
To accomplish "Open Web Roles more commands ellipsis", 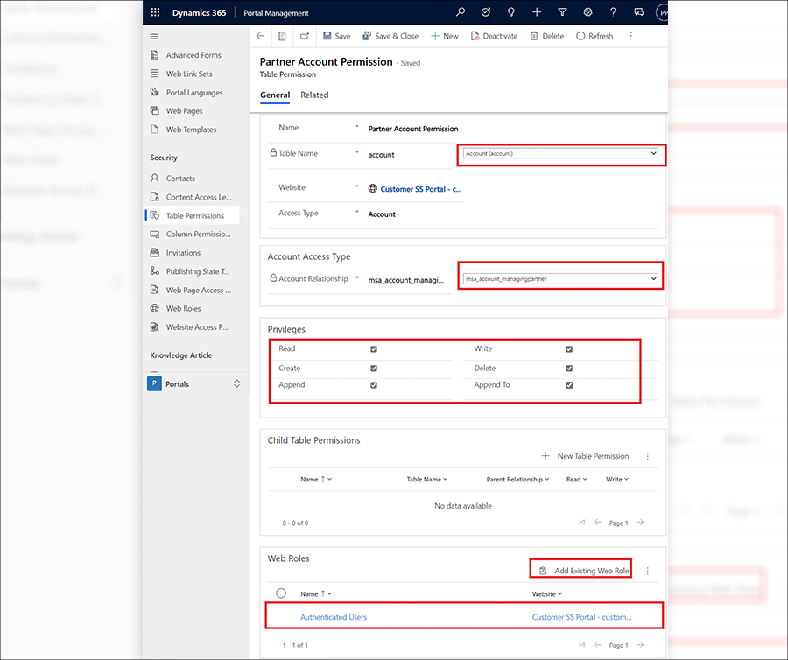I will (x=648, y=571).
